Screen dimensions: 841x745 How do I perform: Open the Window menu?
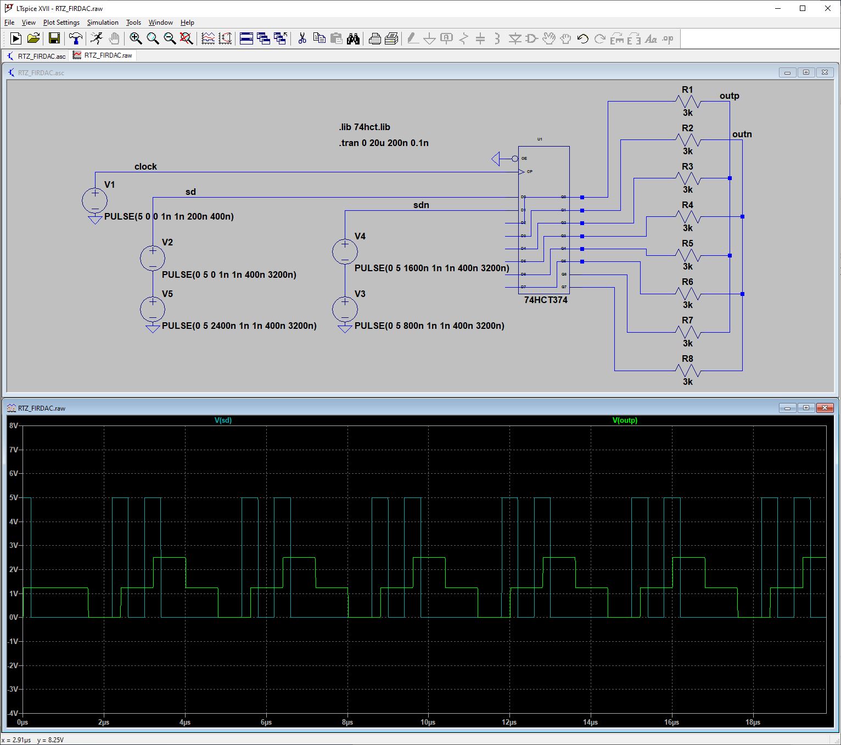[161, 23]
